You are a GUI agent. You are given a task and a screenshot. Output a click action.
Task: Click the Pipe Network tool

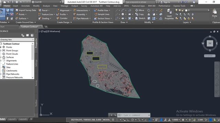pyautogui.click(x=82, y=18)
